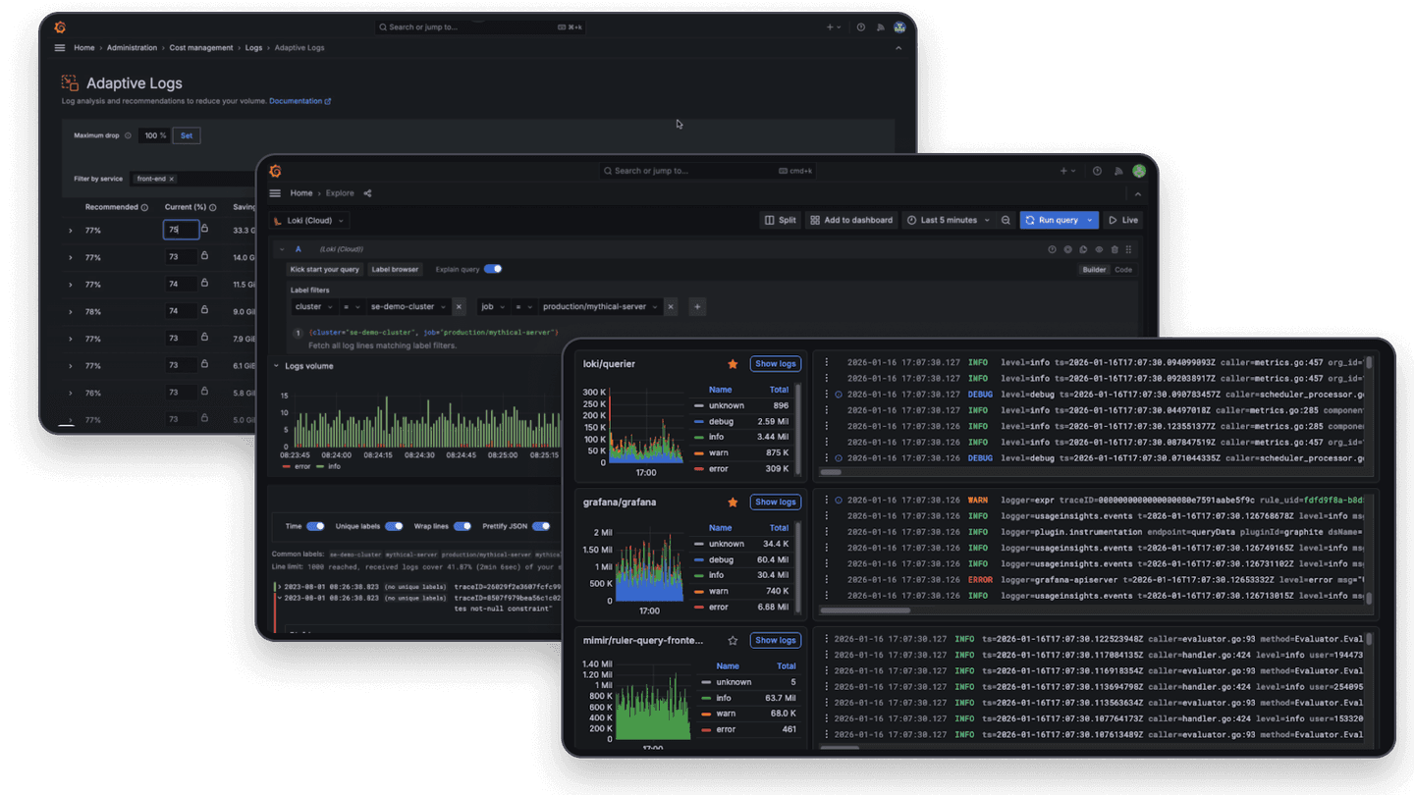The height and width of the screenshot is (795, 1414).
Task: Open the Documentation link
Action: click(x=299, y=101)
